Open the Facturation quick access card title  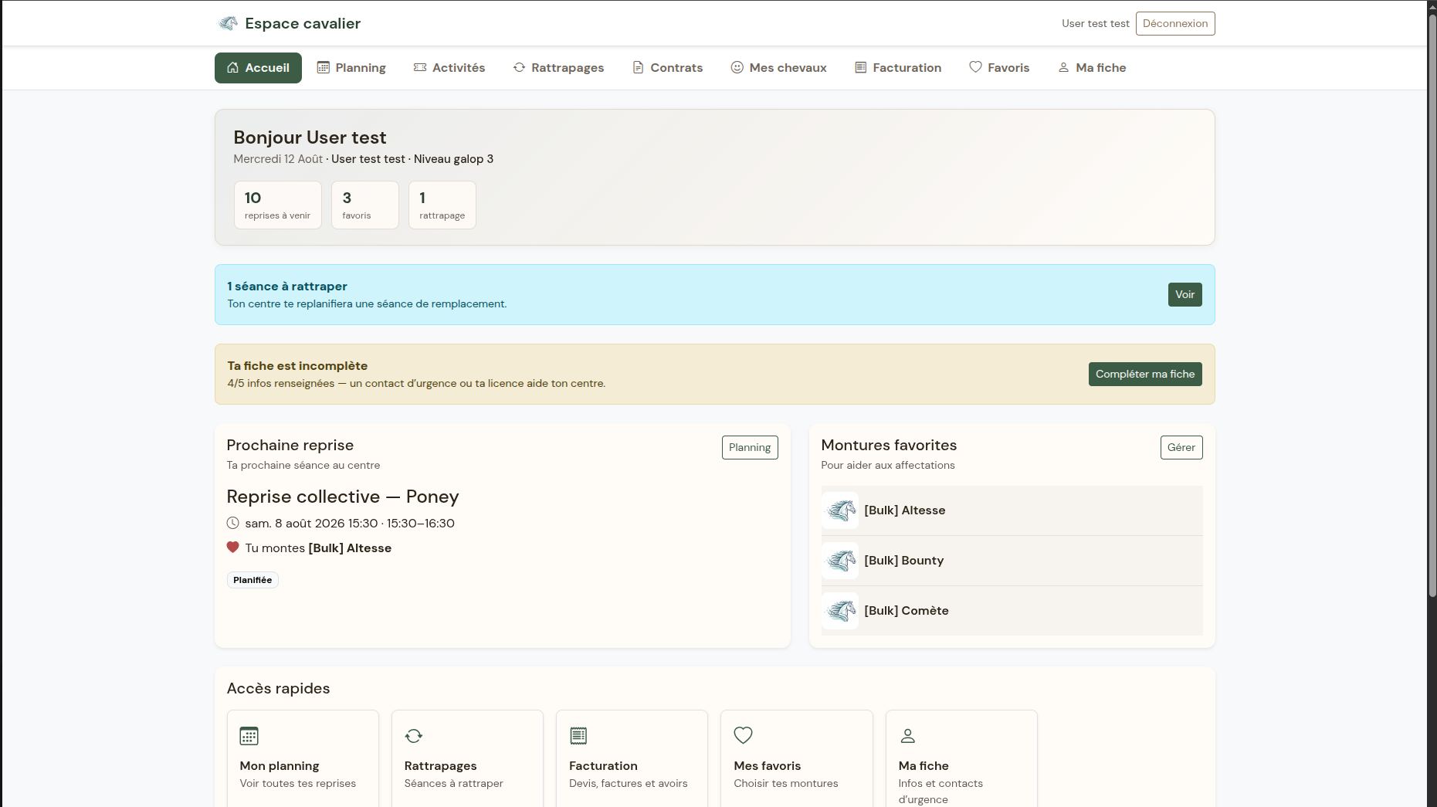603,765
